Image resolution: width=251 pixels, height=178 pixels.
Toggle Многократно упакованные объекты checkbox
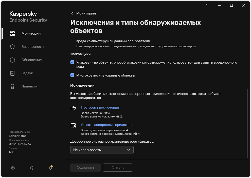click(x=72, y=75)
